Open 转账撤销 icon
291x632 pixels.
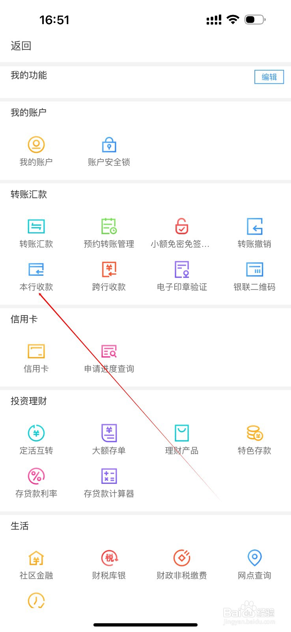point(255,226)
